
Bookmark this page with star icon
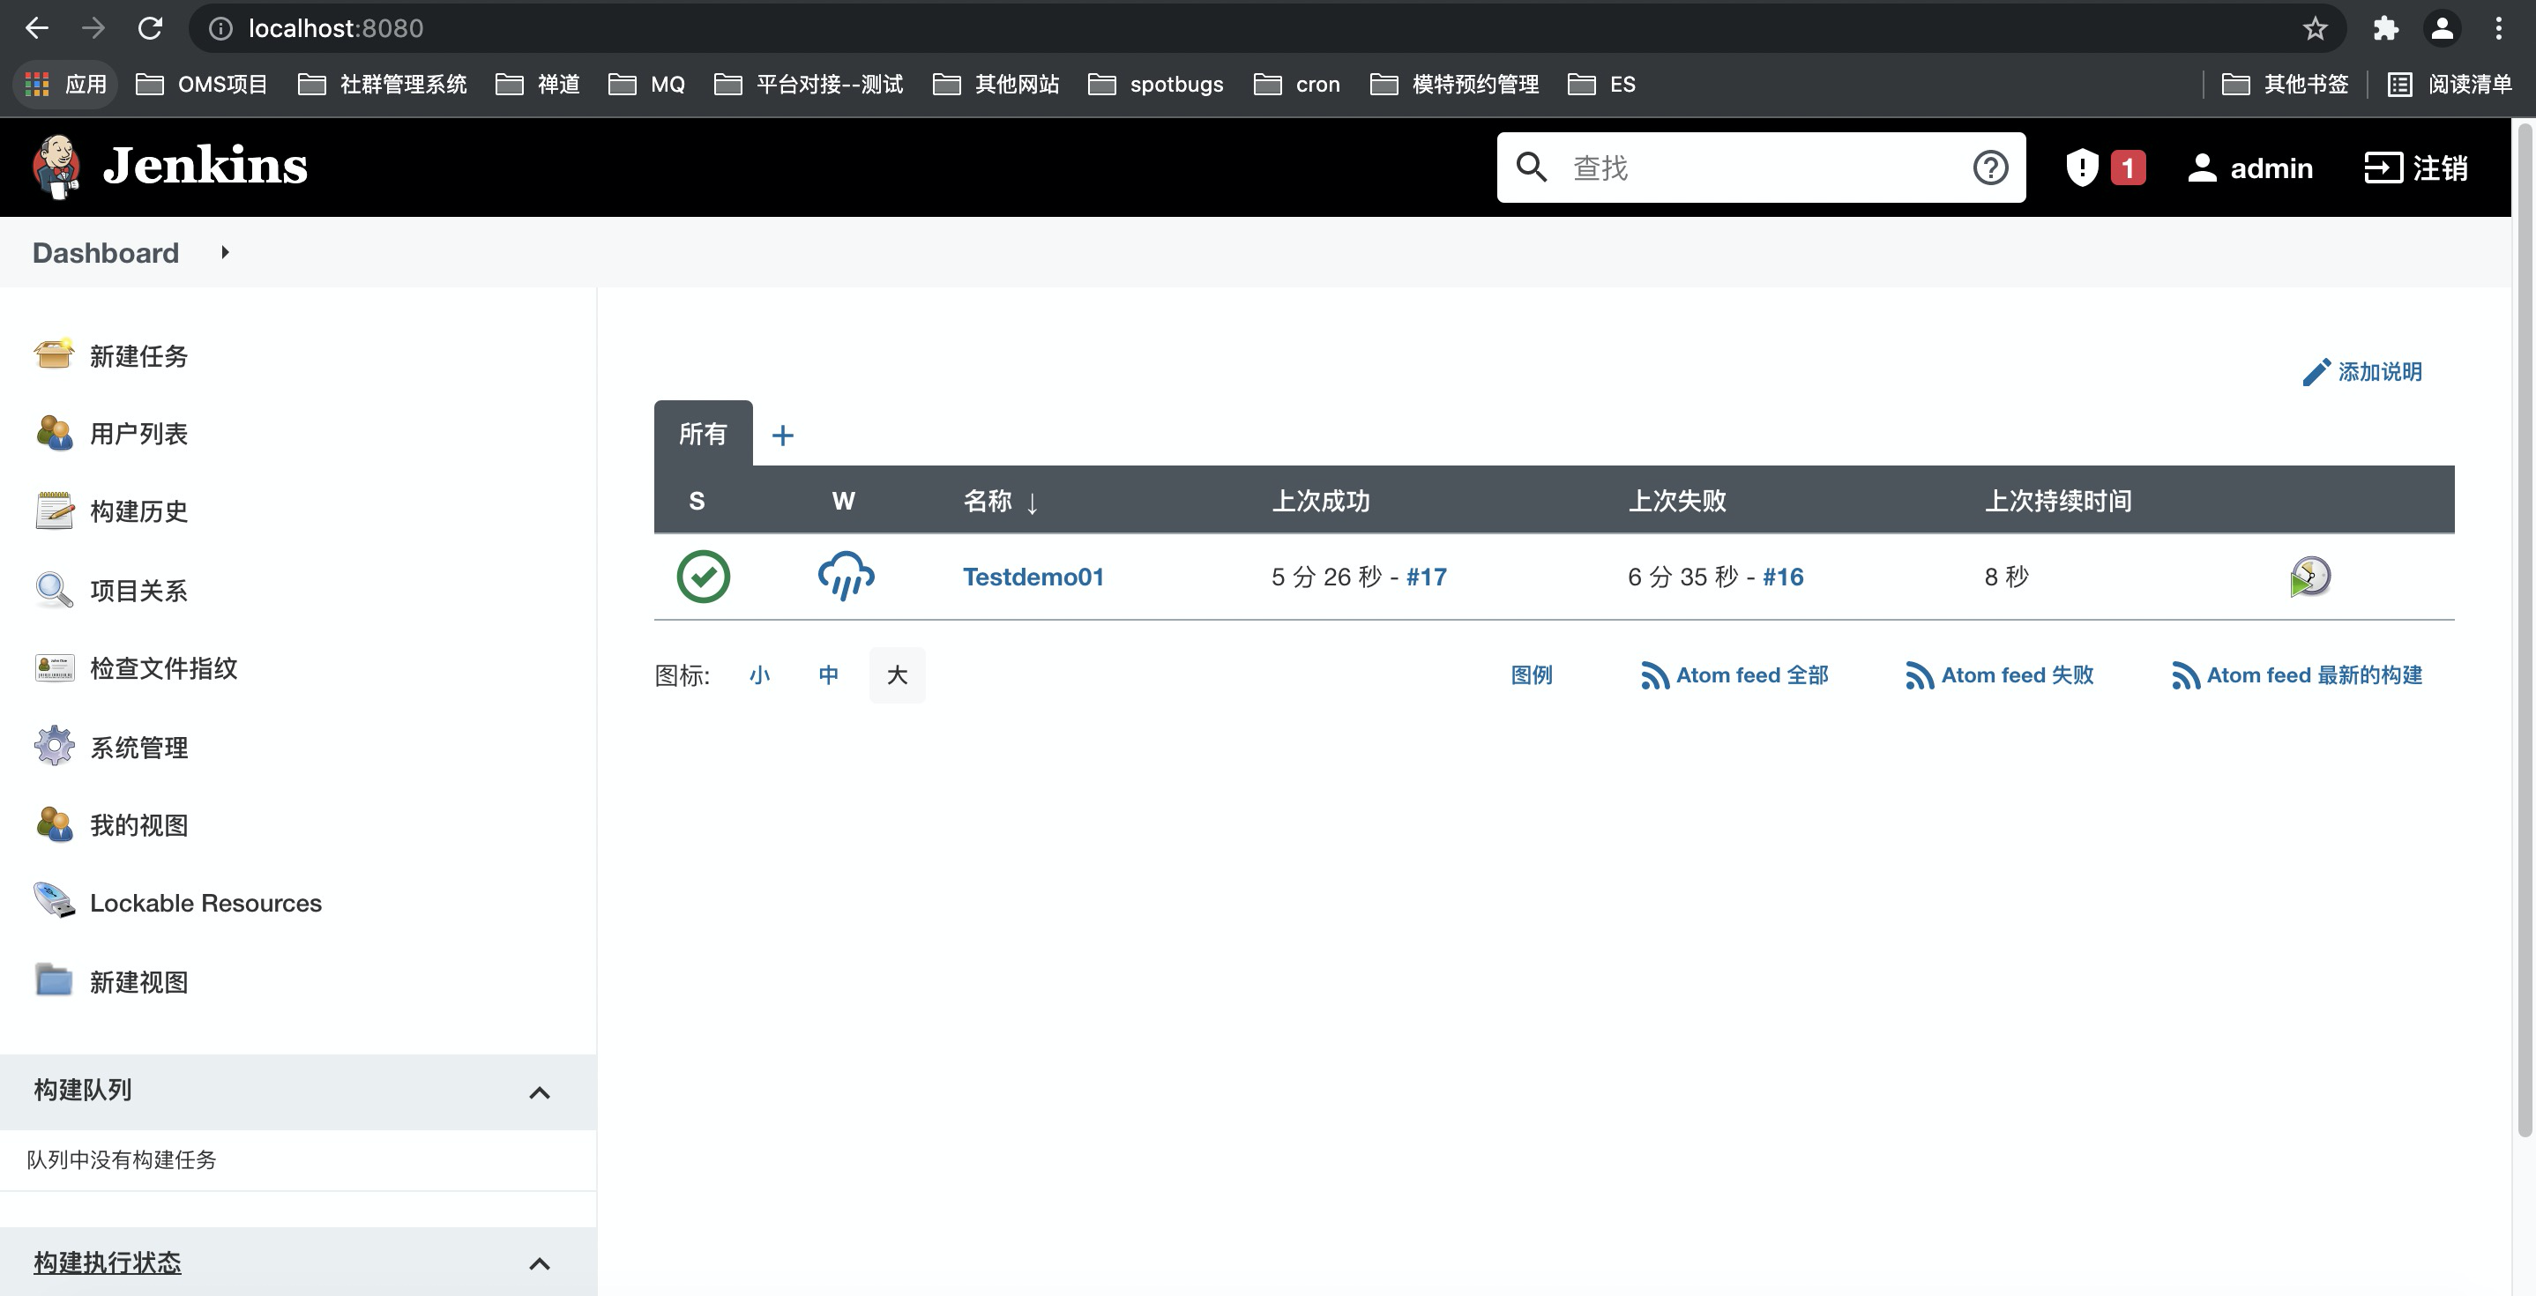(x=2315, y=28)
